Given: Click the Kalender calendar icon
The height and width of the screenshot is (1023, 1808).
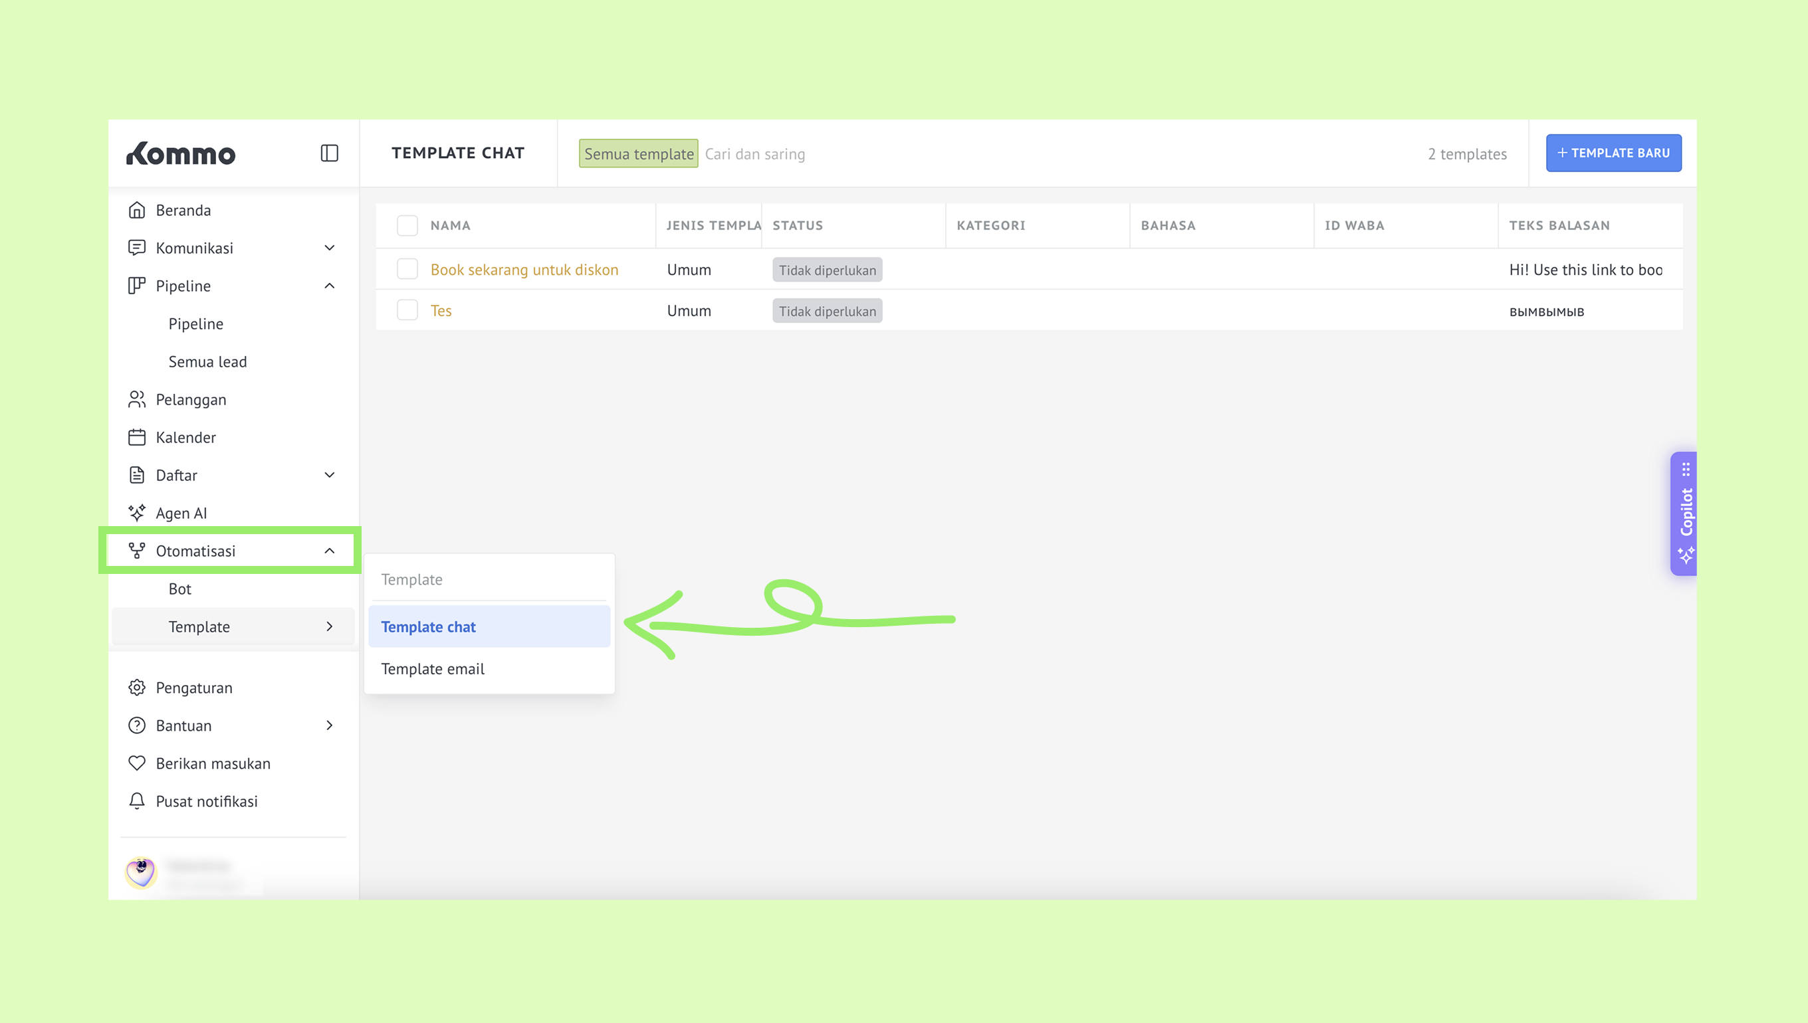Looking at the screenshot, I should (137, 438).
